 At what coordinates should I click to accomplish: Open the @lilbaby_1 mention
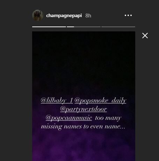57,100
